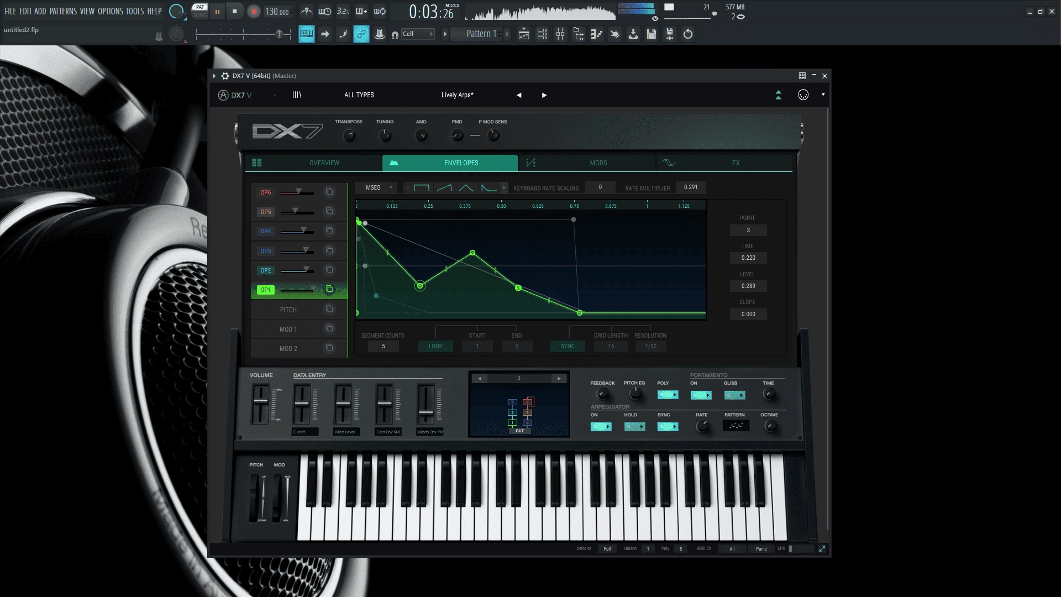The width and height of the screenshot is (1061, 597).
Task: Click the OP4 level slider
Action: (x=297, y=231)
